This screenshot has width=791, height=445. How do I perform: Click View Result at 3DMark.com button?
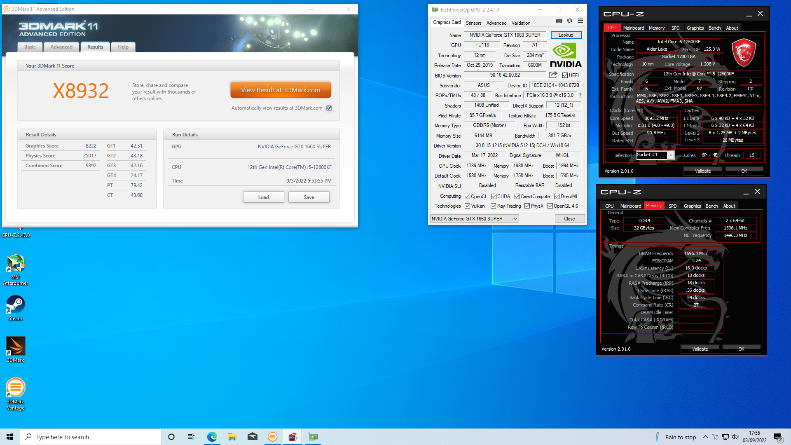[281, 90]
